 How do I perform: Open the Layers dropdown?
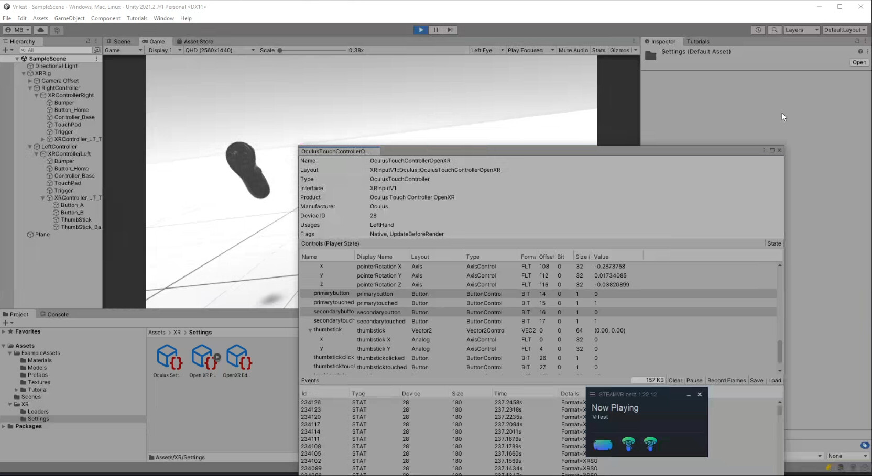(801, 30)
